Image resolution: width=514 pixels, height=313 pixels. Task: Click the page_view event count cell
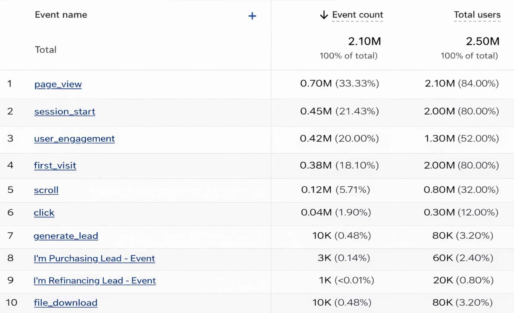[x=339, y=83]
